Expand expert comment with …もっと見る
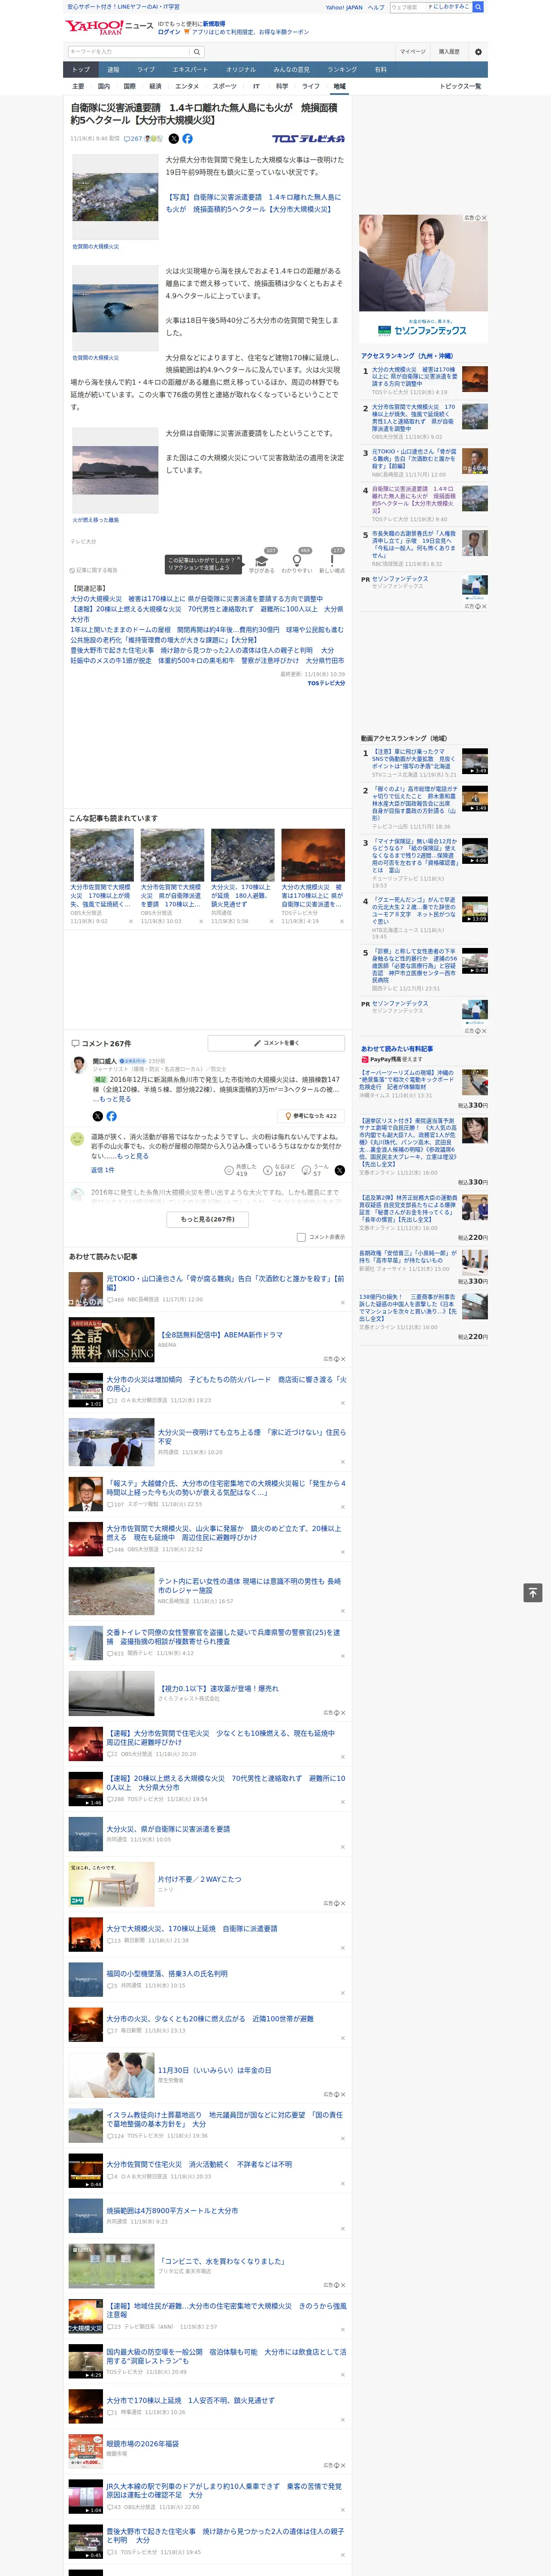551x2576 pixels. (x=111, y=1099)
